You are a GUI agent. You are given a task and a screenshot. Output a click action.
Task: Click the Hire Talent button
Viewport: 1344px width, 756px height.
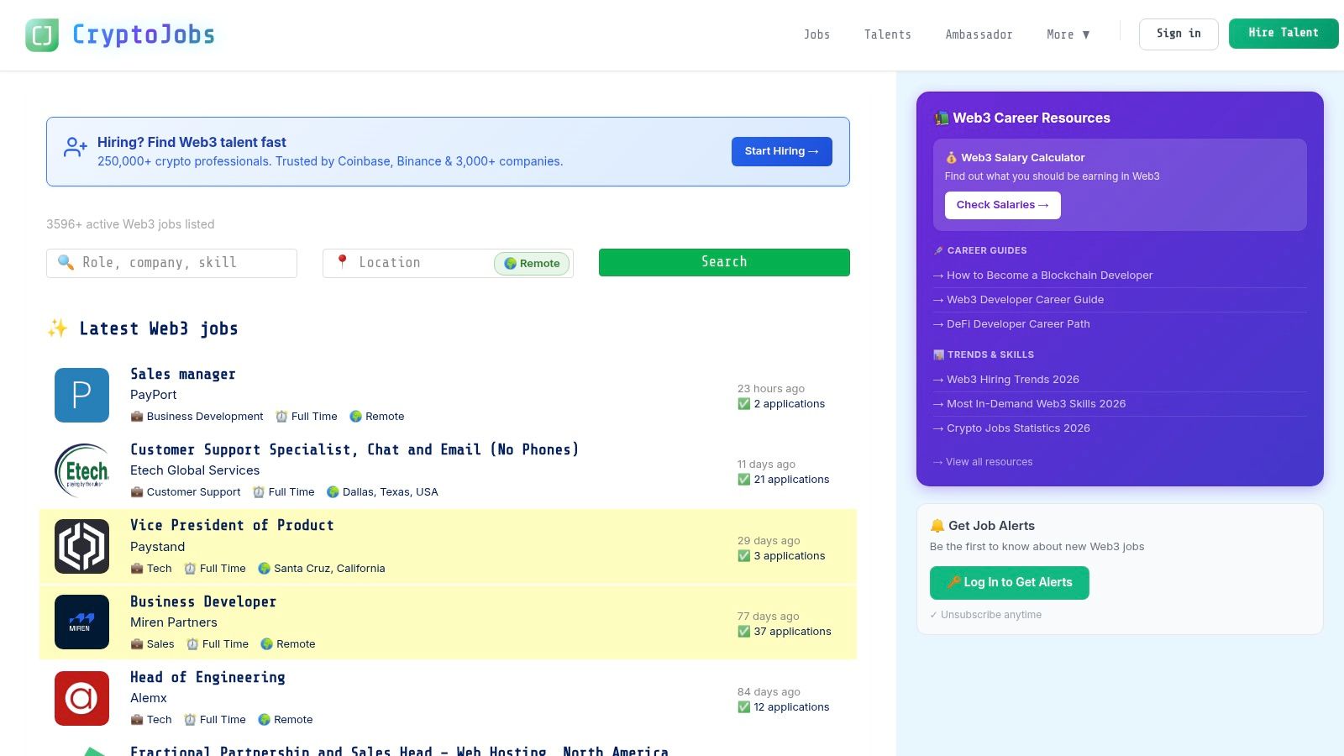(1284, 34)
